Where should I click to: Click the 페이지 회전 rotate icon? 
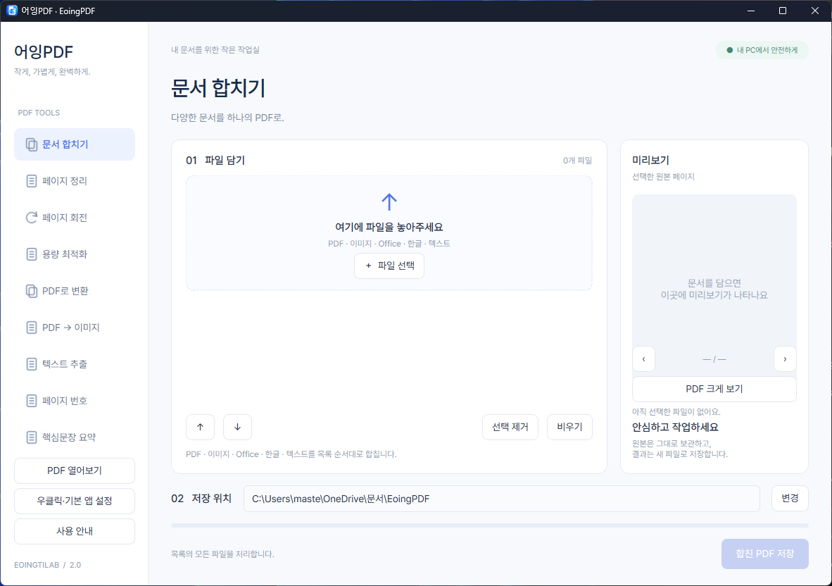[31, 218]
